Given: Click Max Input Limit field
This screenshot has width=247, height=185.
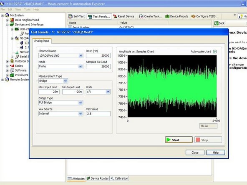Looking at the screenshot, I should click(49, 92).
